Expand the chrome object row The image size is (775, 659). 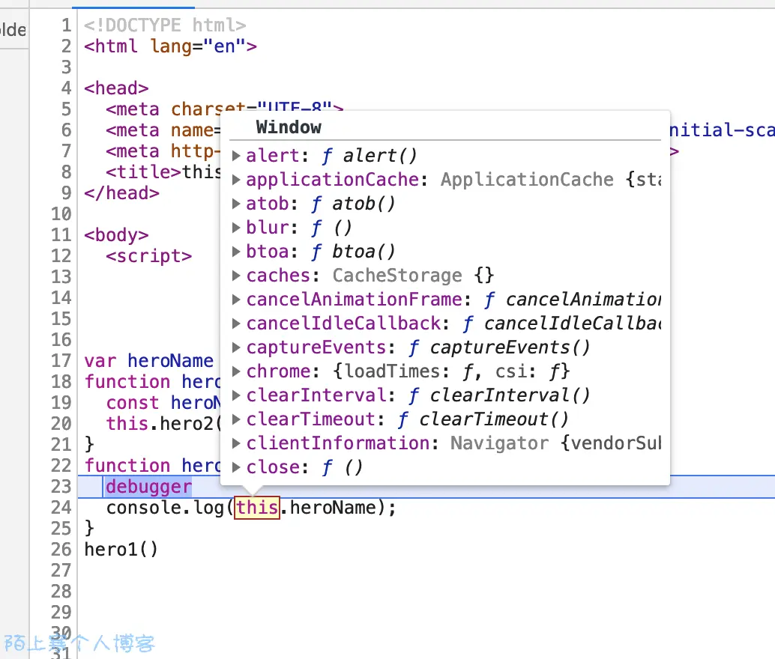(236, 371)
